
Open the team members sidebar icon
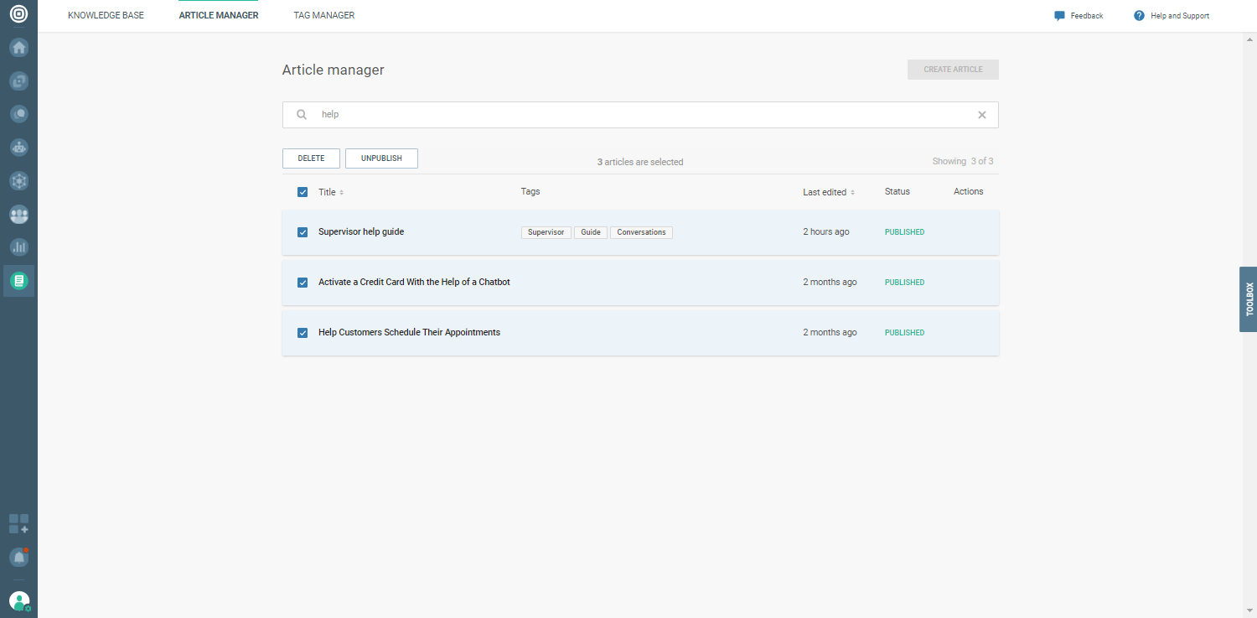[x=18, y=215]
